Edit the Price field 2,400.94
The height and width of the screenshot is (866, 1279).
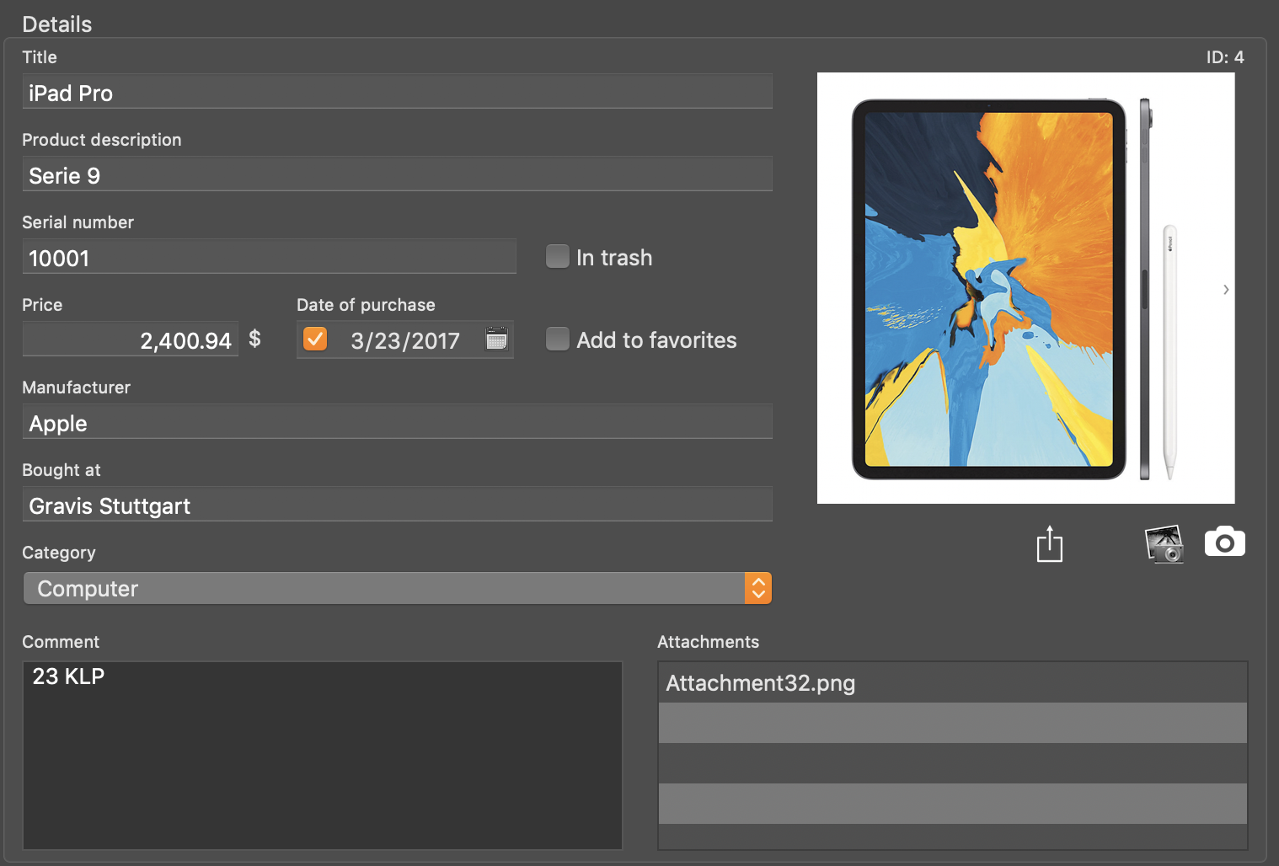[x=131, y=339]
